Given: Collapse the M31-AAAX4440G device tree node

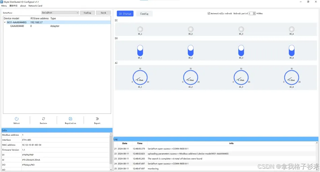Looking at the screenshot, I should click(5, 23).
